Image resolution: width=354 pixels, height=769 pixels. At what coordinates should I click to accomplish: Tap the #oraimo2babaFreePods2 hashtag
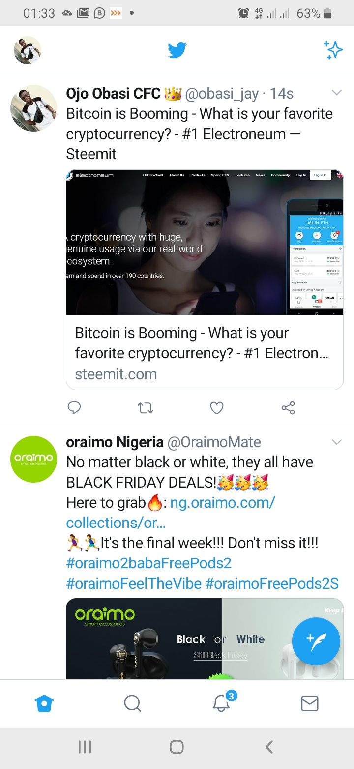(x=149, y=563)
